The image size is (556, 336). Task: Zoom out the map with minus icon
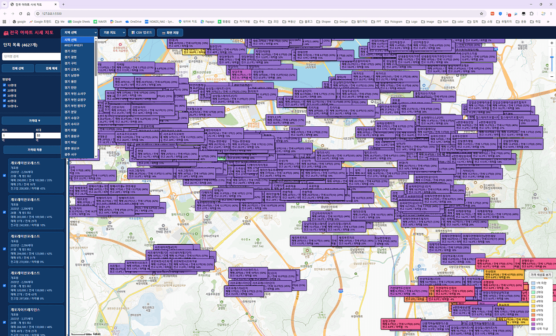552,77
